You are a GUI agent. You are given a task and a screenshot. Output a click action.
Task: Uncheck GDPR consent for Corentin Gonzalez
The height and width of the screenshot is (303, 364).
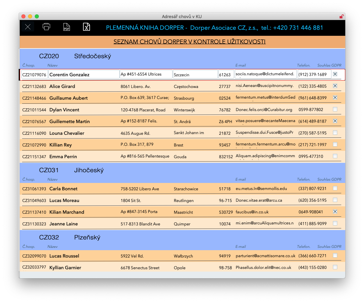[x=335, y=74]
